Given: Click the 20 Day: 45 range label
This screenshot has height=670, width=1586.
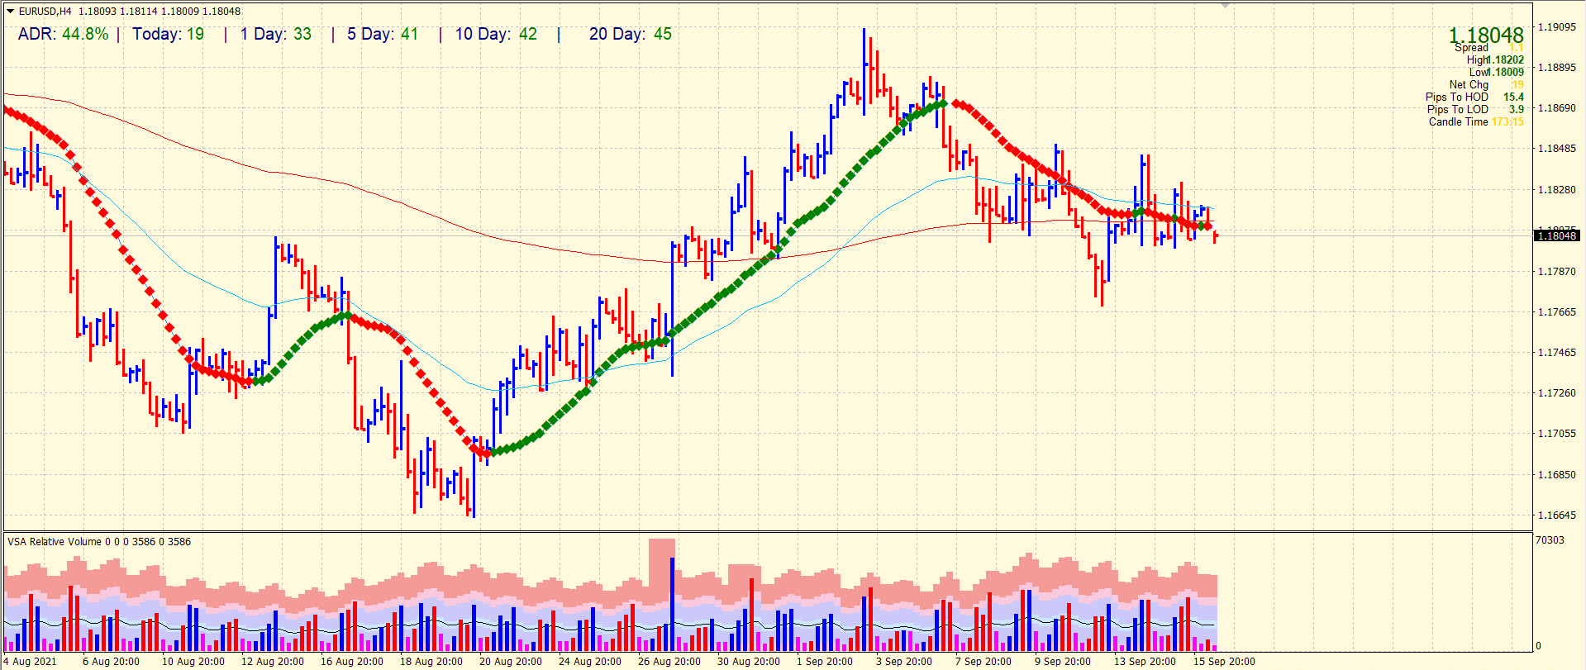Looking at the screenshot, I should pyautogui.click(x=630, y=35).
